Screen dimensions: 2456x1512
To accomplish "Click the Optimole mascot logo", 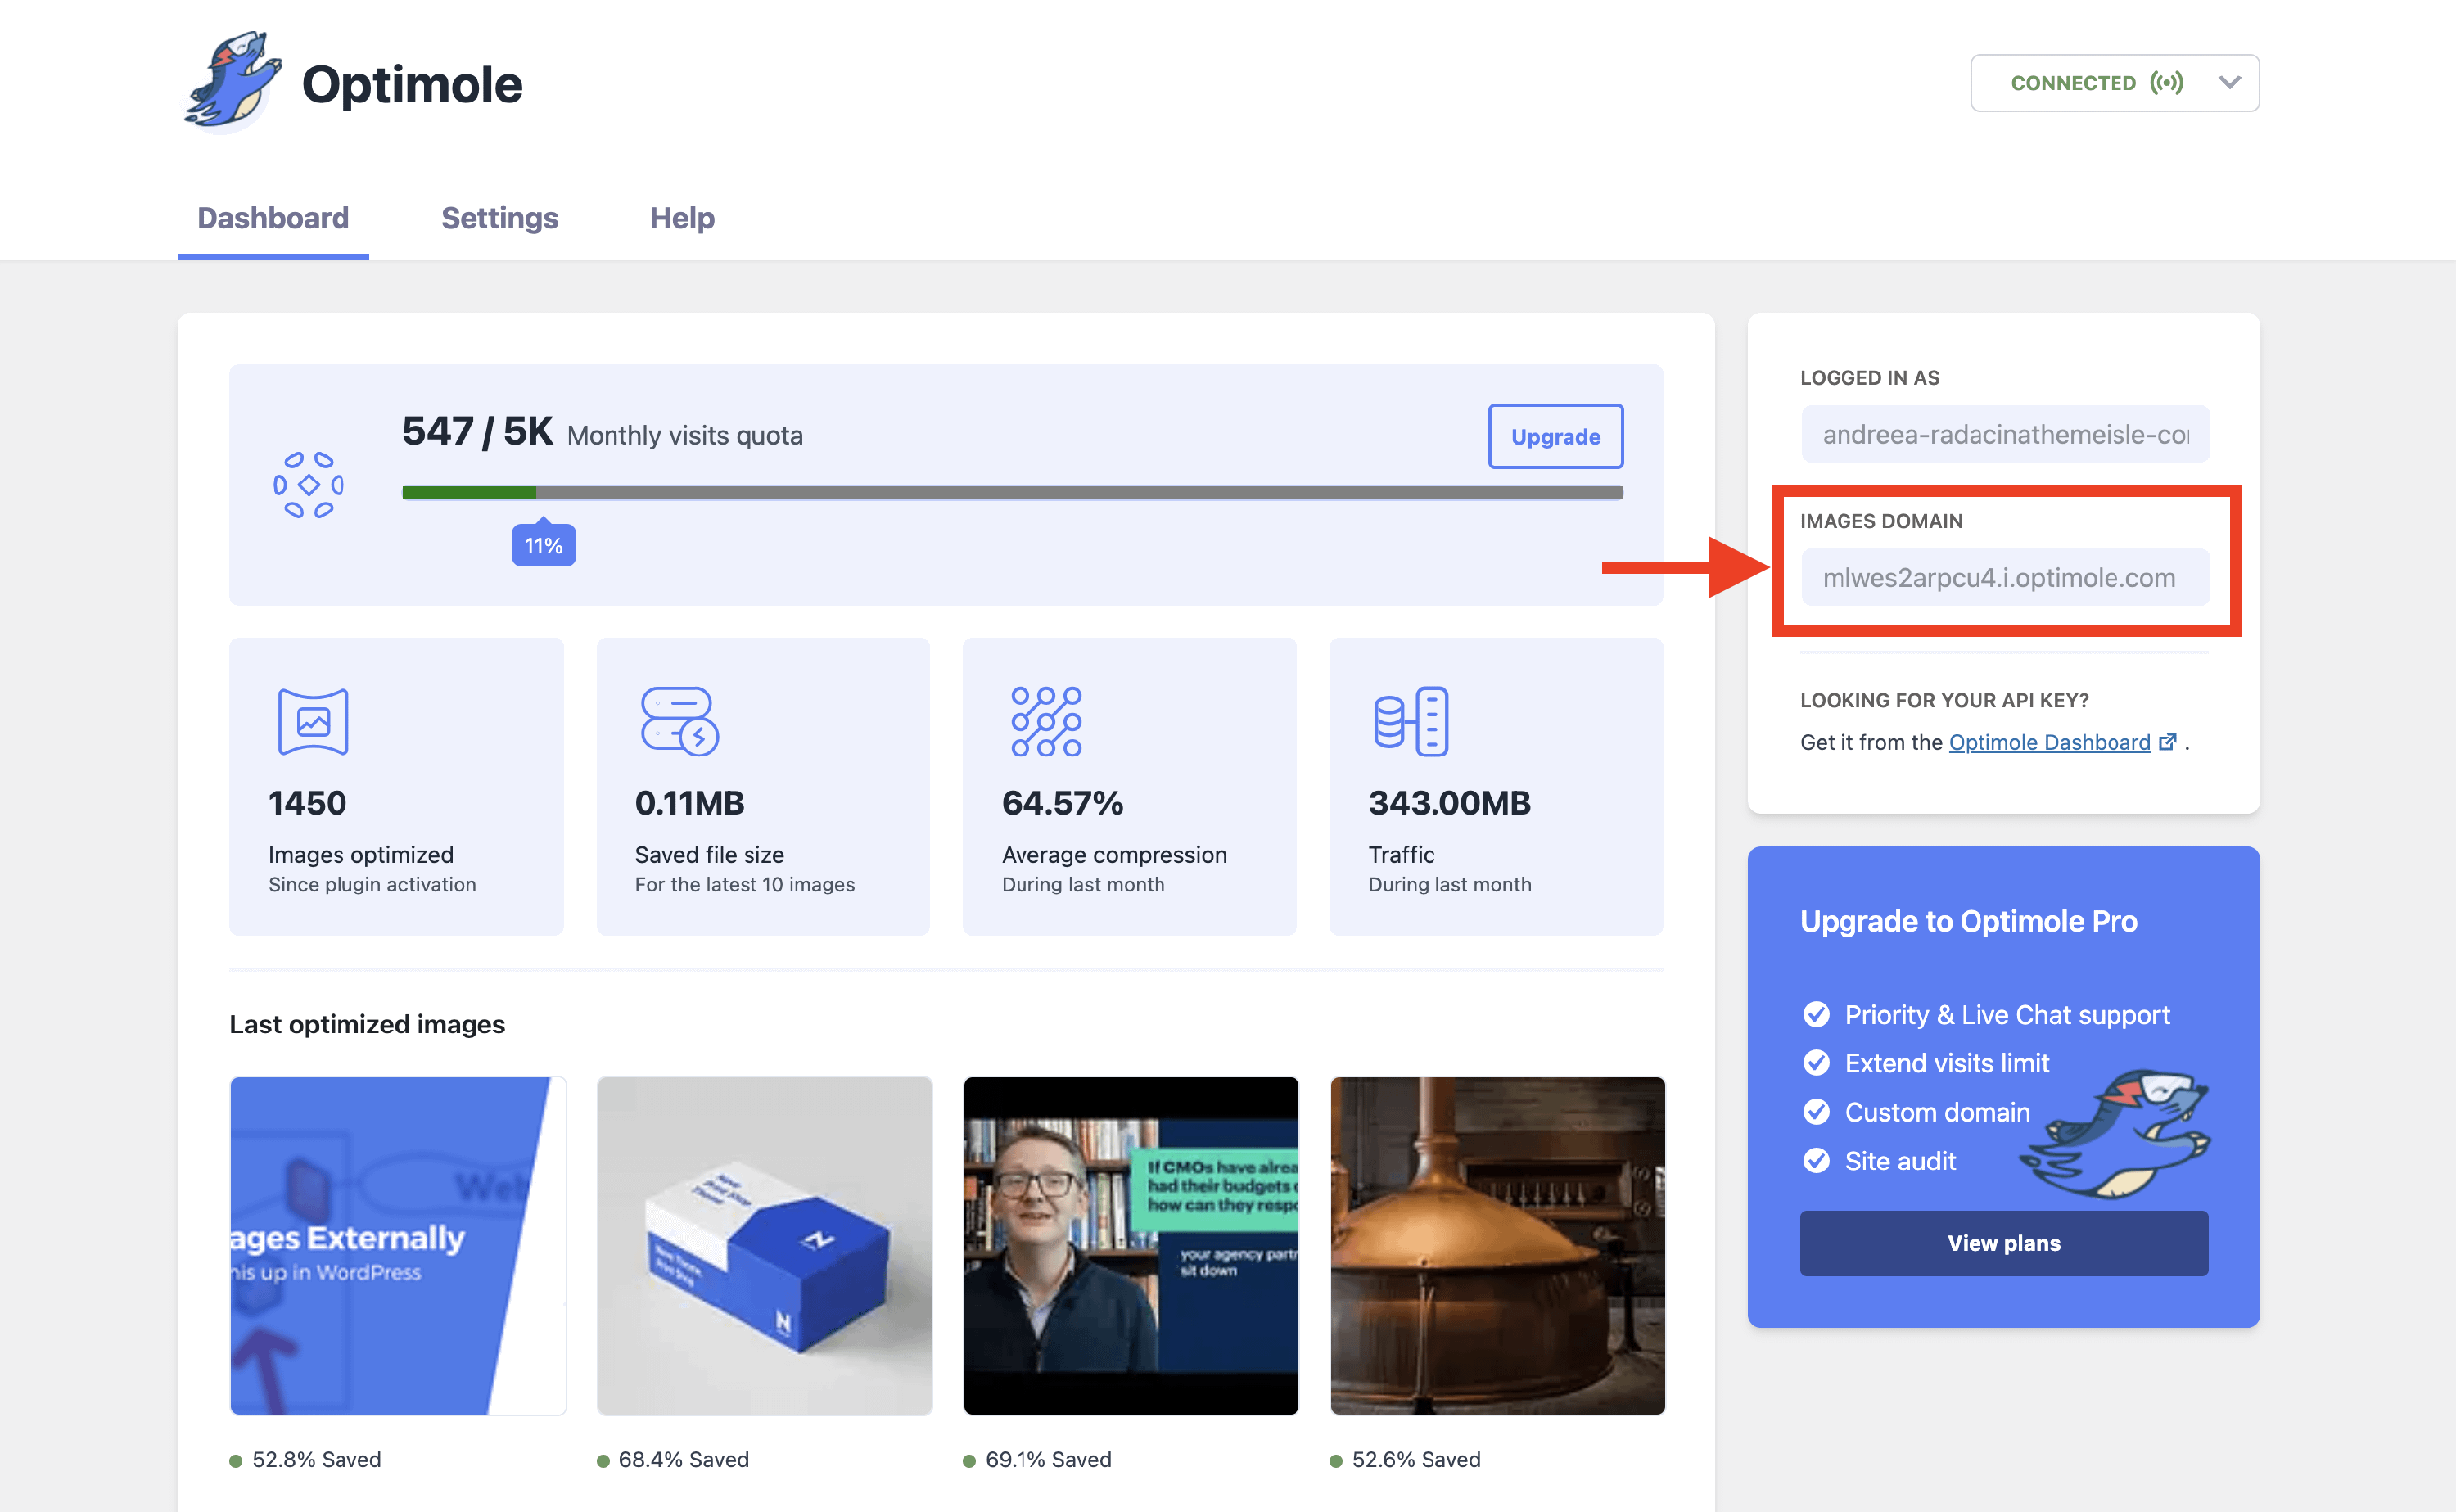I will pos(232,82).
